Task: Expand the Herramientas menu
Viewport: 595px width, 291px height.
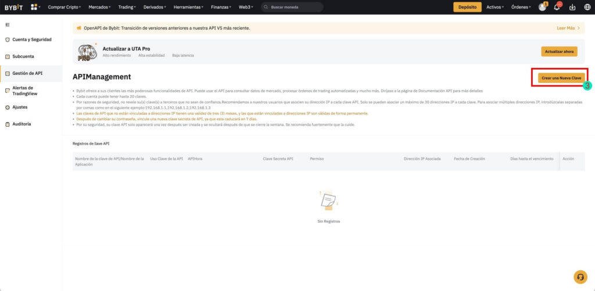Action: (x=188, y=7)
